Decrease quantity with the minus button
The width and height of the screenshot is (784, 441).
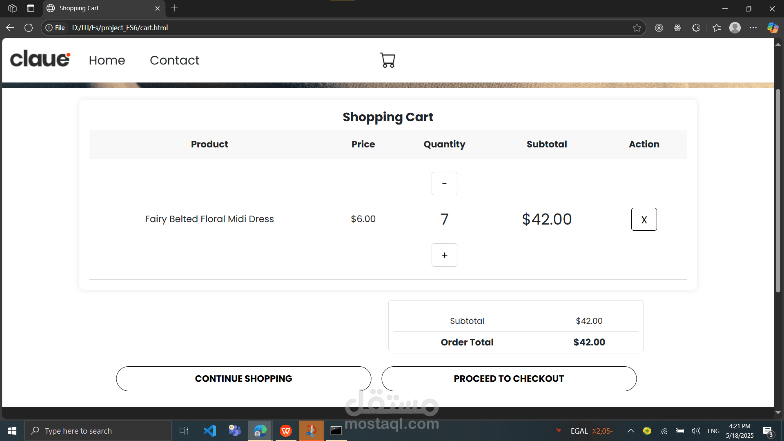[444, 184]
